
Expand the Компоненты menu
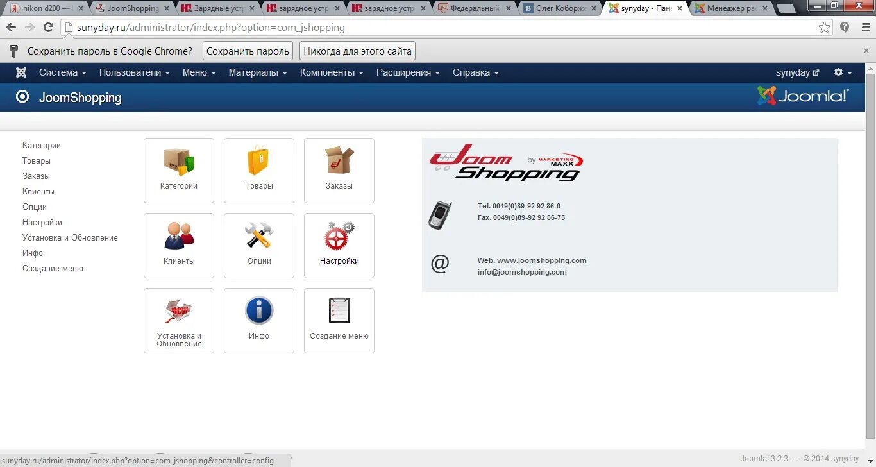point(332,72)
